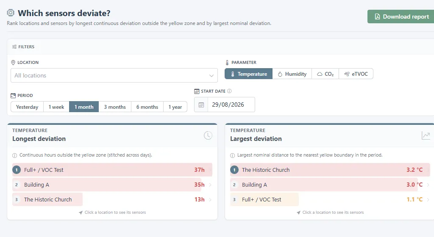Click the 37h deviation value
Screen dimensions: 434x237
(199, 170)
